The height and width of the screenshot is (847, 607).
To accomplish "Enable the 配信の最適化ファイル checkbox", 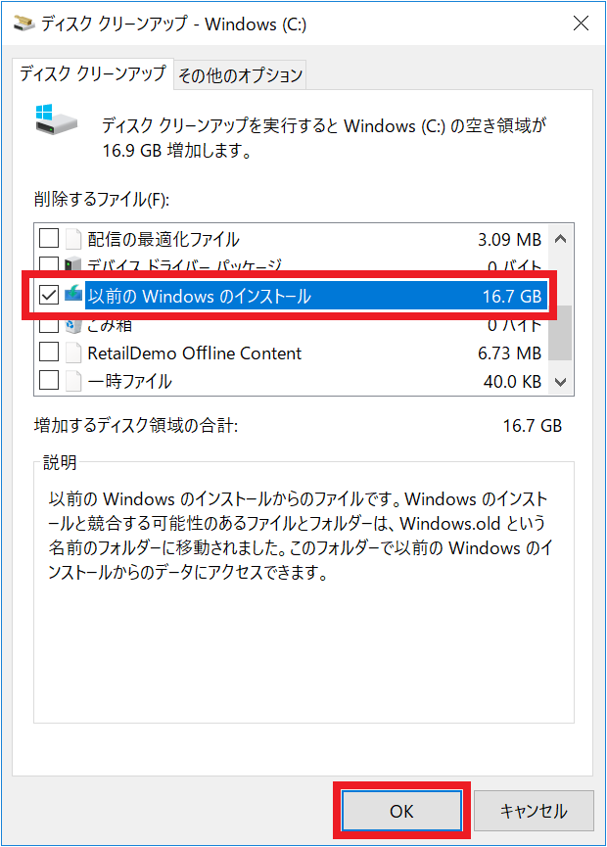I will point(48,239).
